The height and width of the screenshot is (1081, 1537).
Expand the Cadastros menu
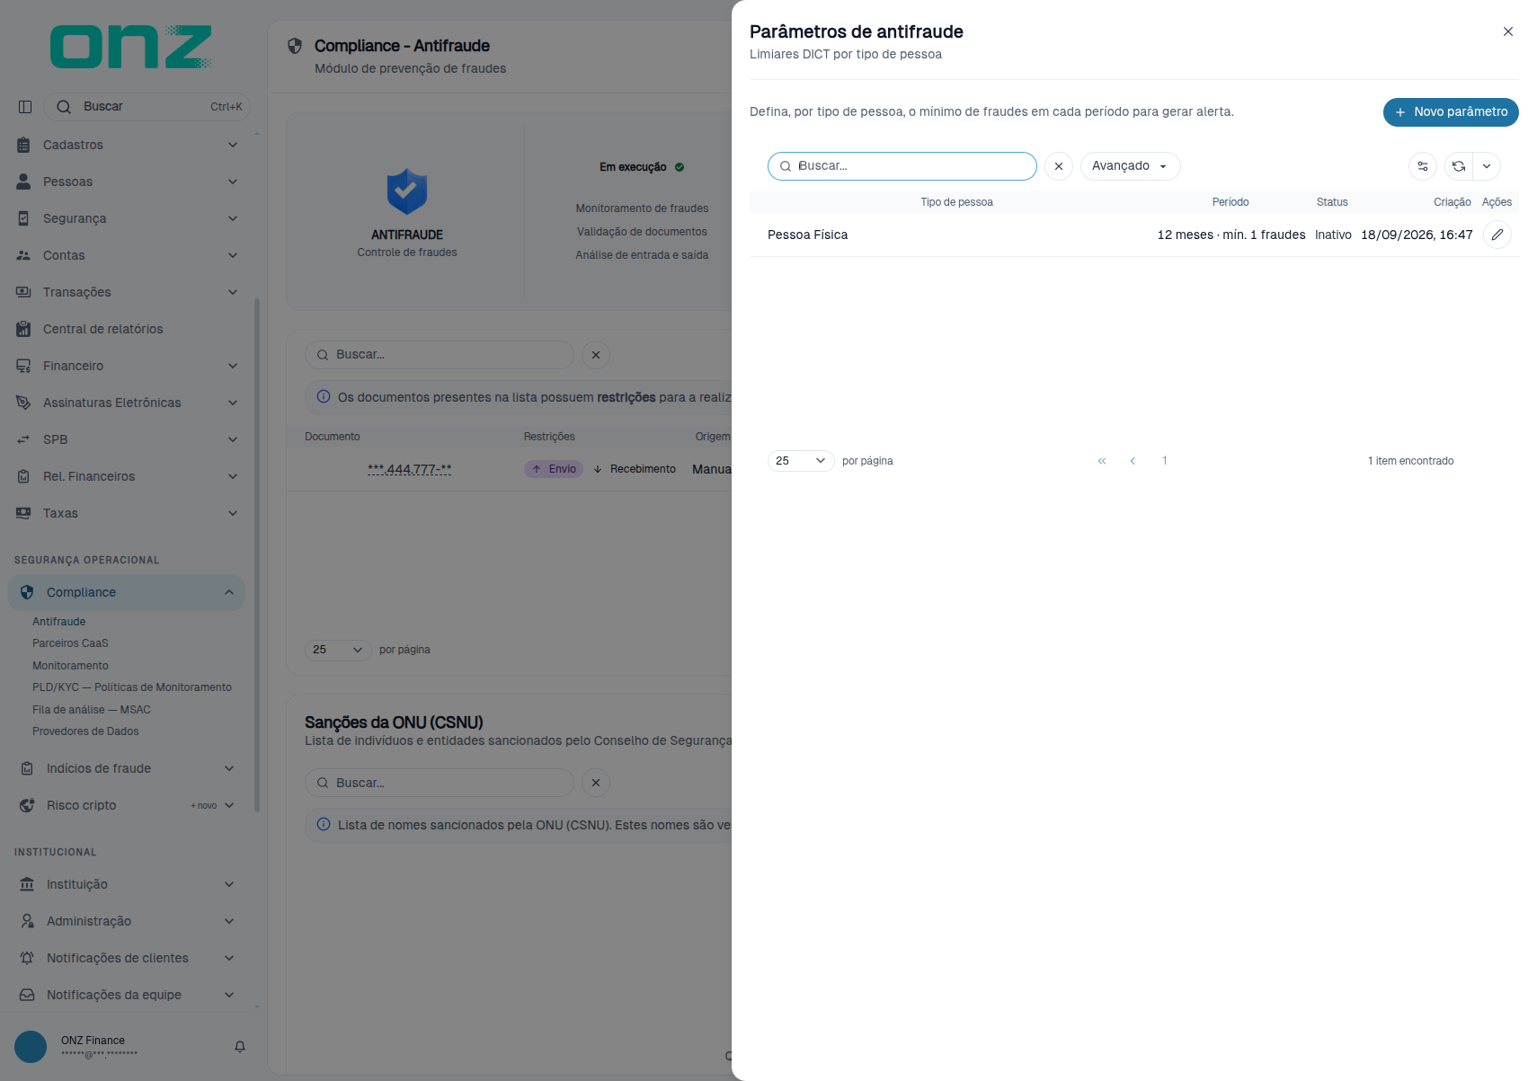pos(127,145)
